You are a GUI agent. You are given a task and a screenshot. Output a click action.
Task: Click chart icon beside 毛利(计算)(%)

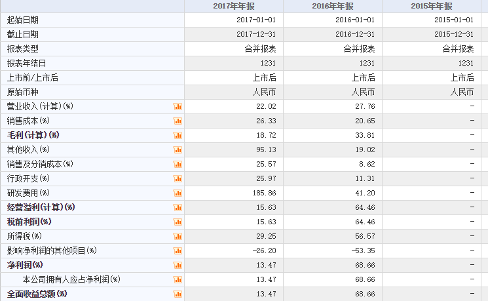(x=178, y=135)
